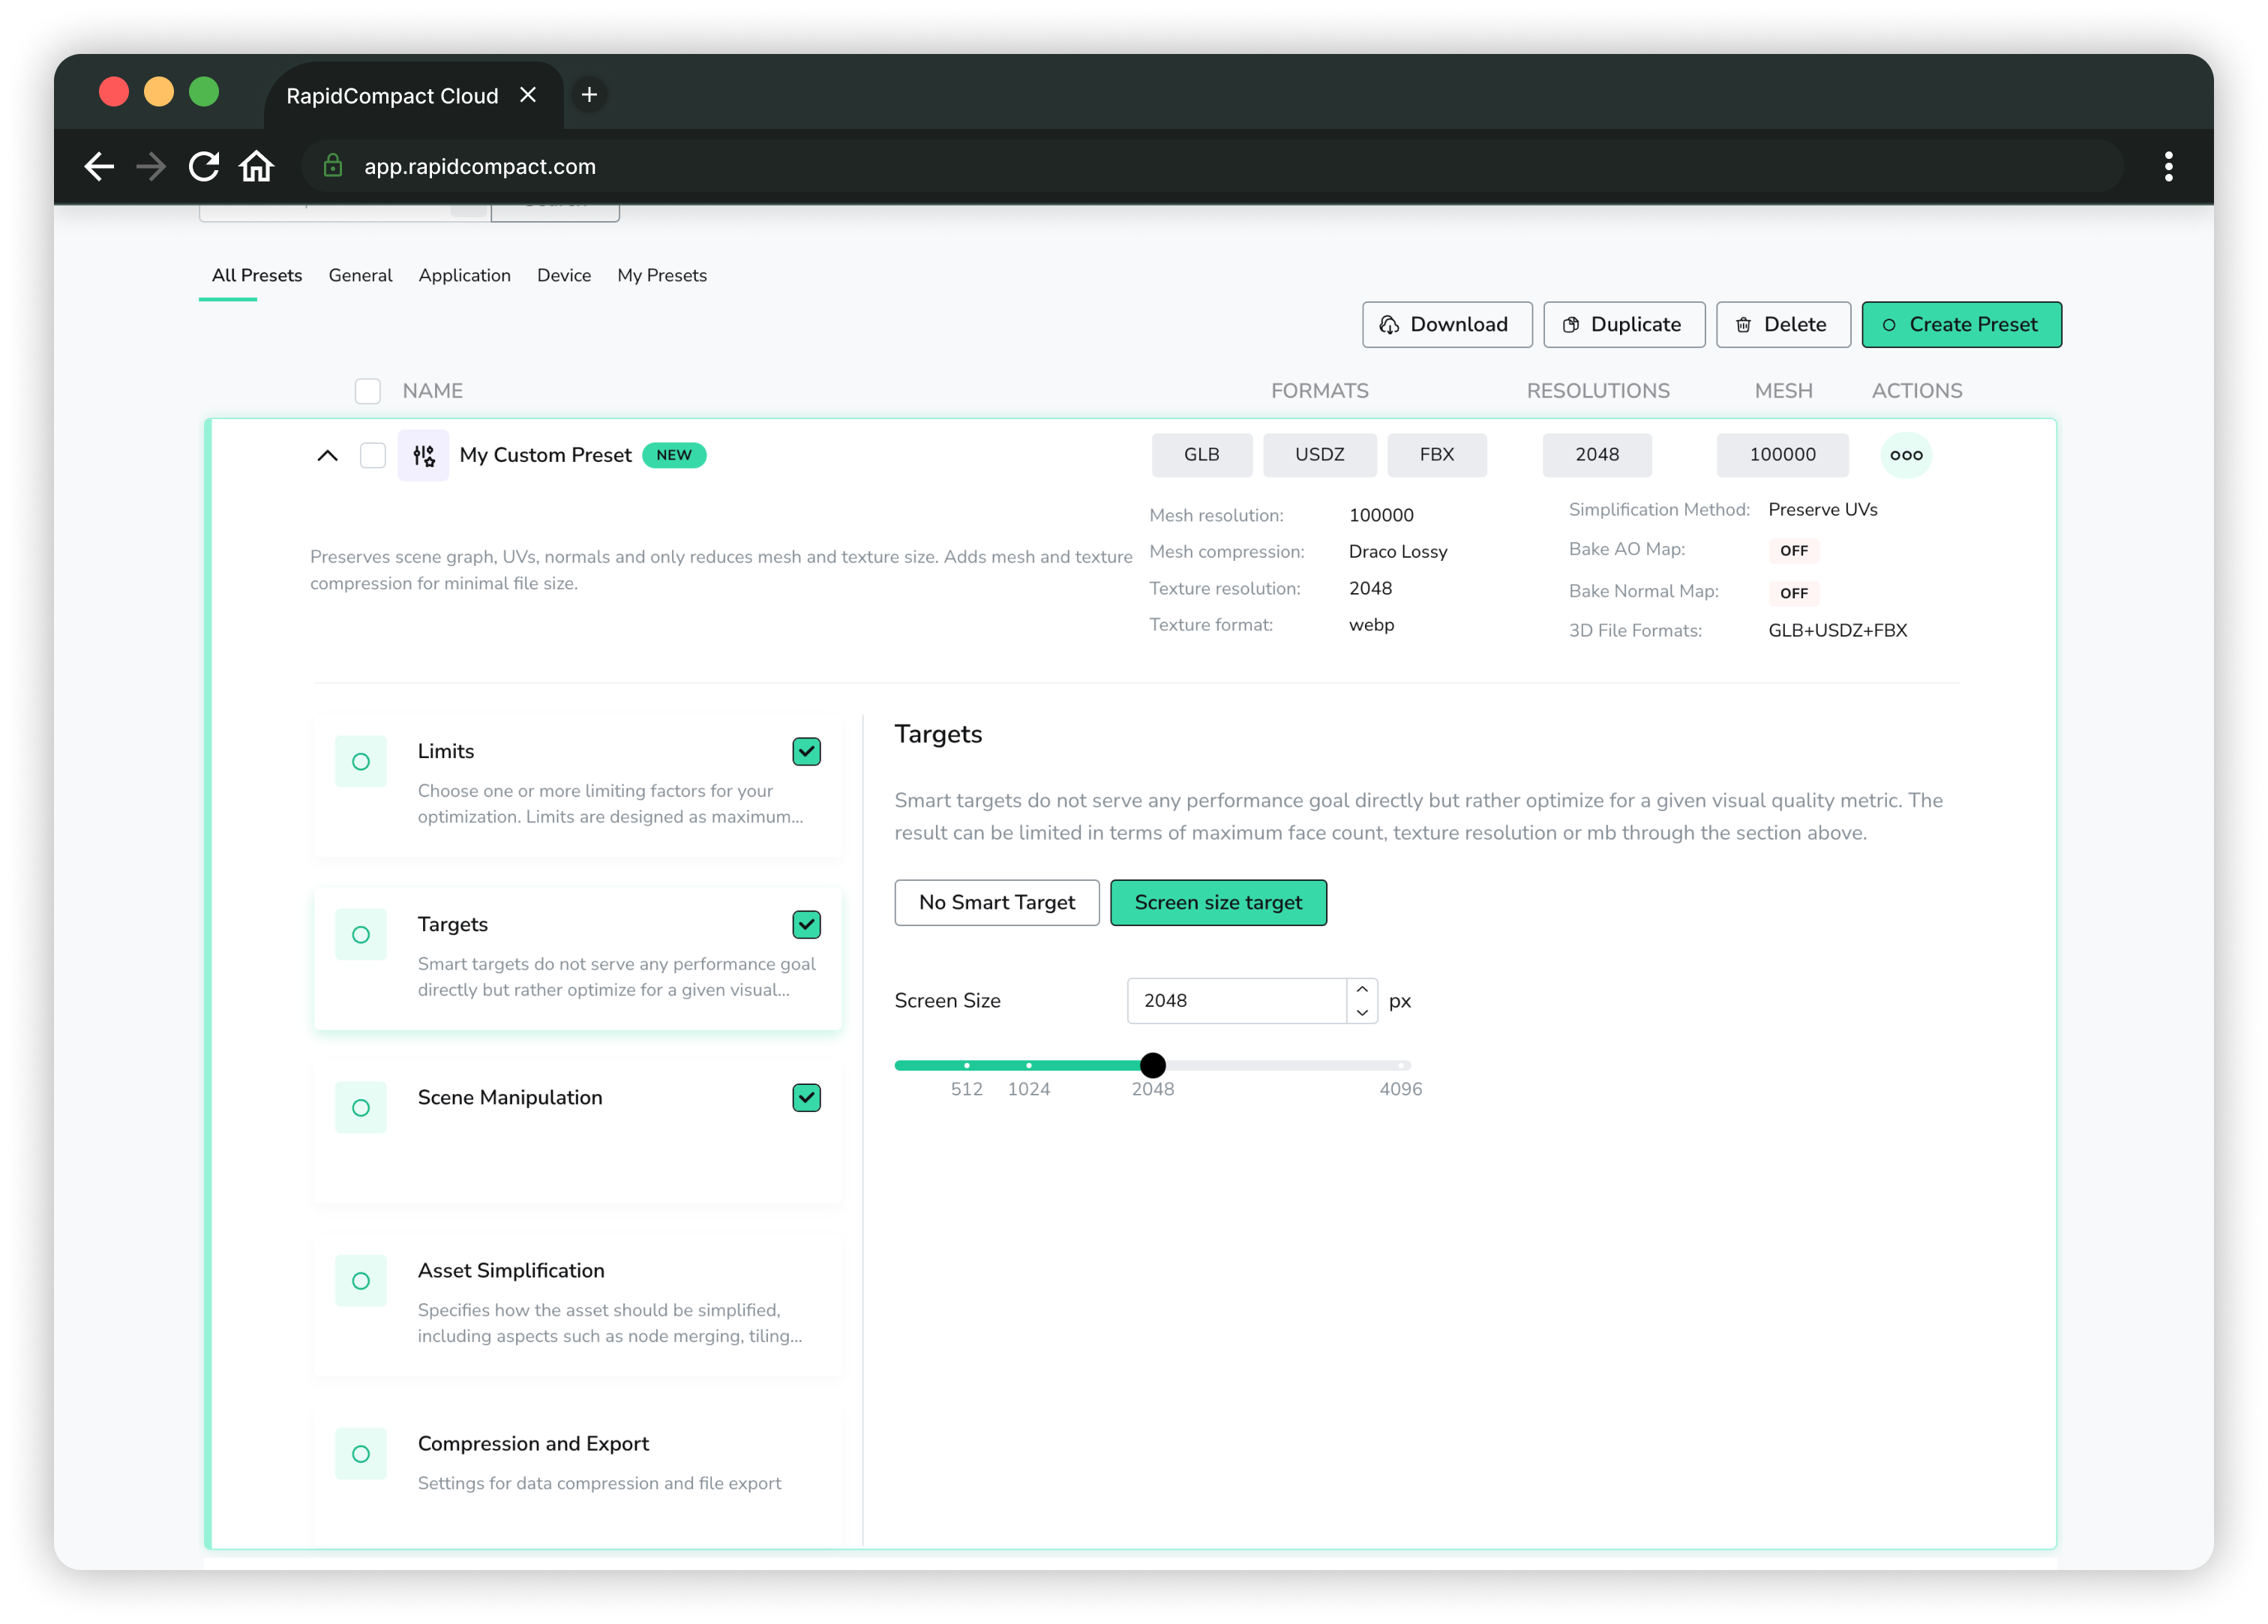Open the browser home page
The height and width of the screenshot is (1624, 2268).
tap(257, 166)
